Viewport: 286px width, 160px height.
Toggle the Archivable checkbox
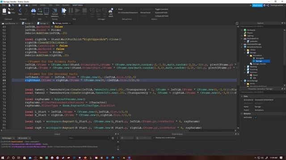(x=256, y=117)
